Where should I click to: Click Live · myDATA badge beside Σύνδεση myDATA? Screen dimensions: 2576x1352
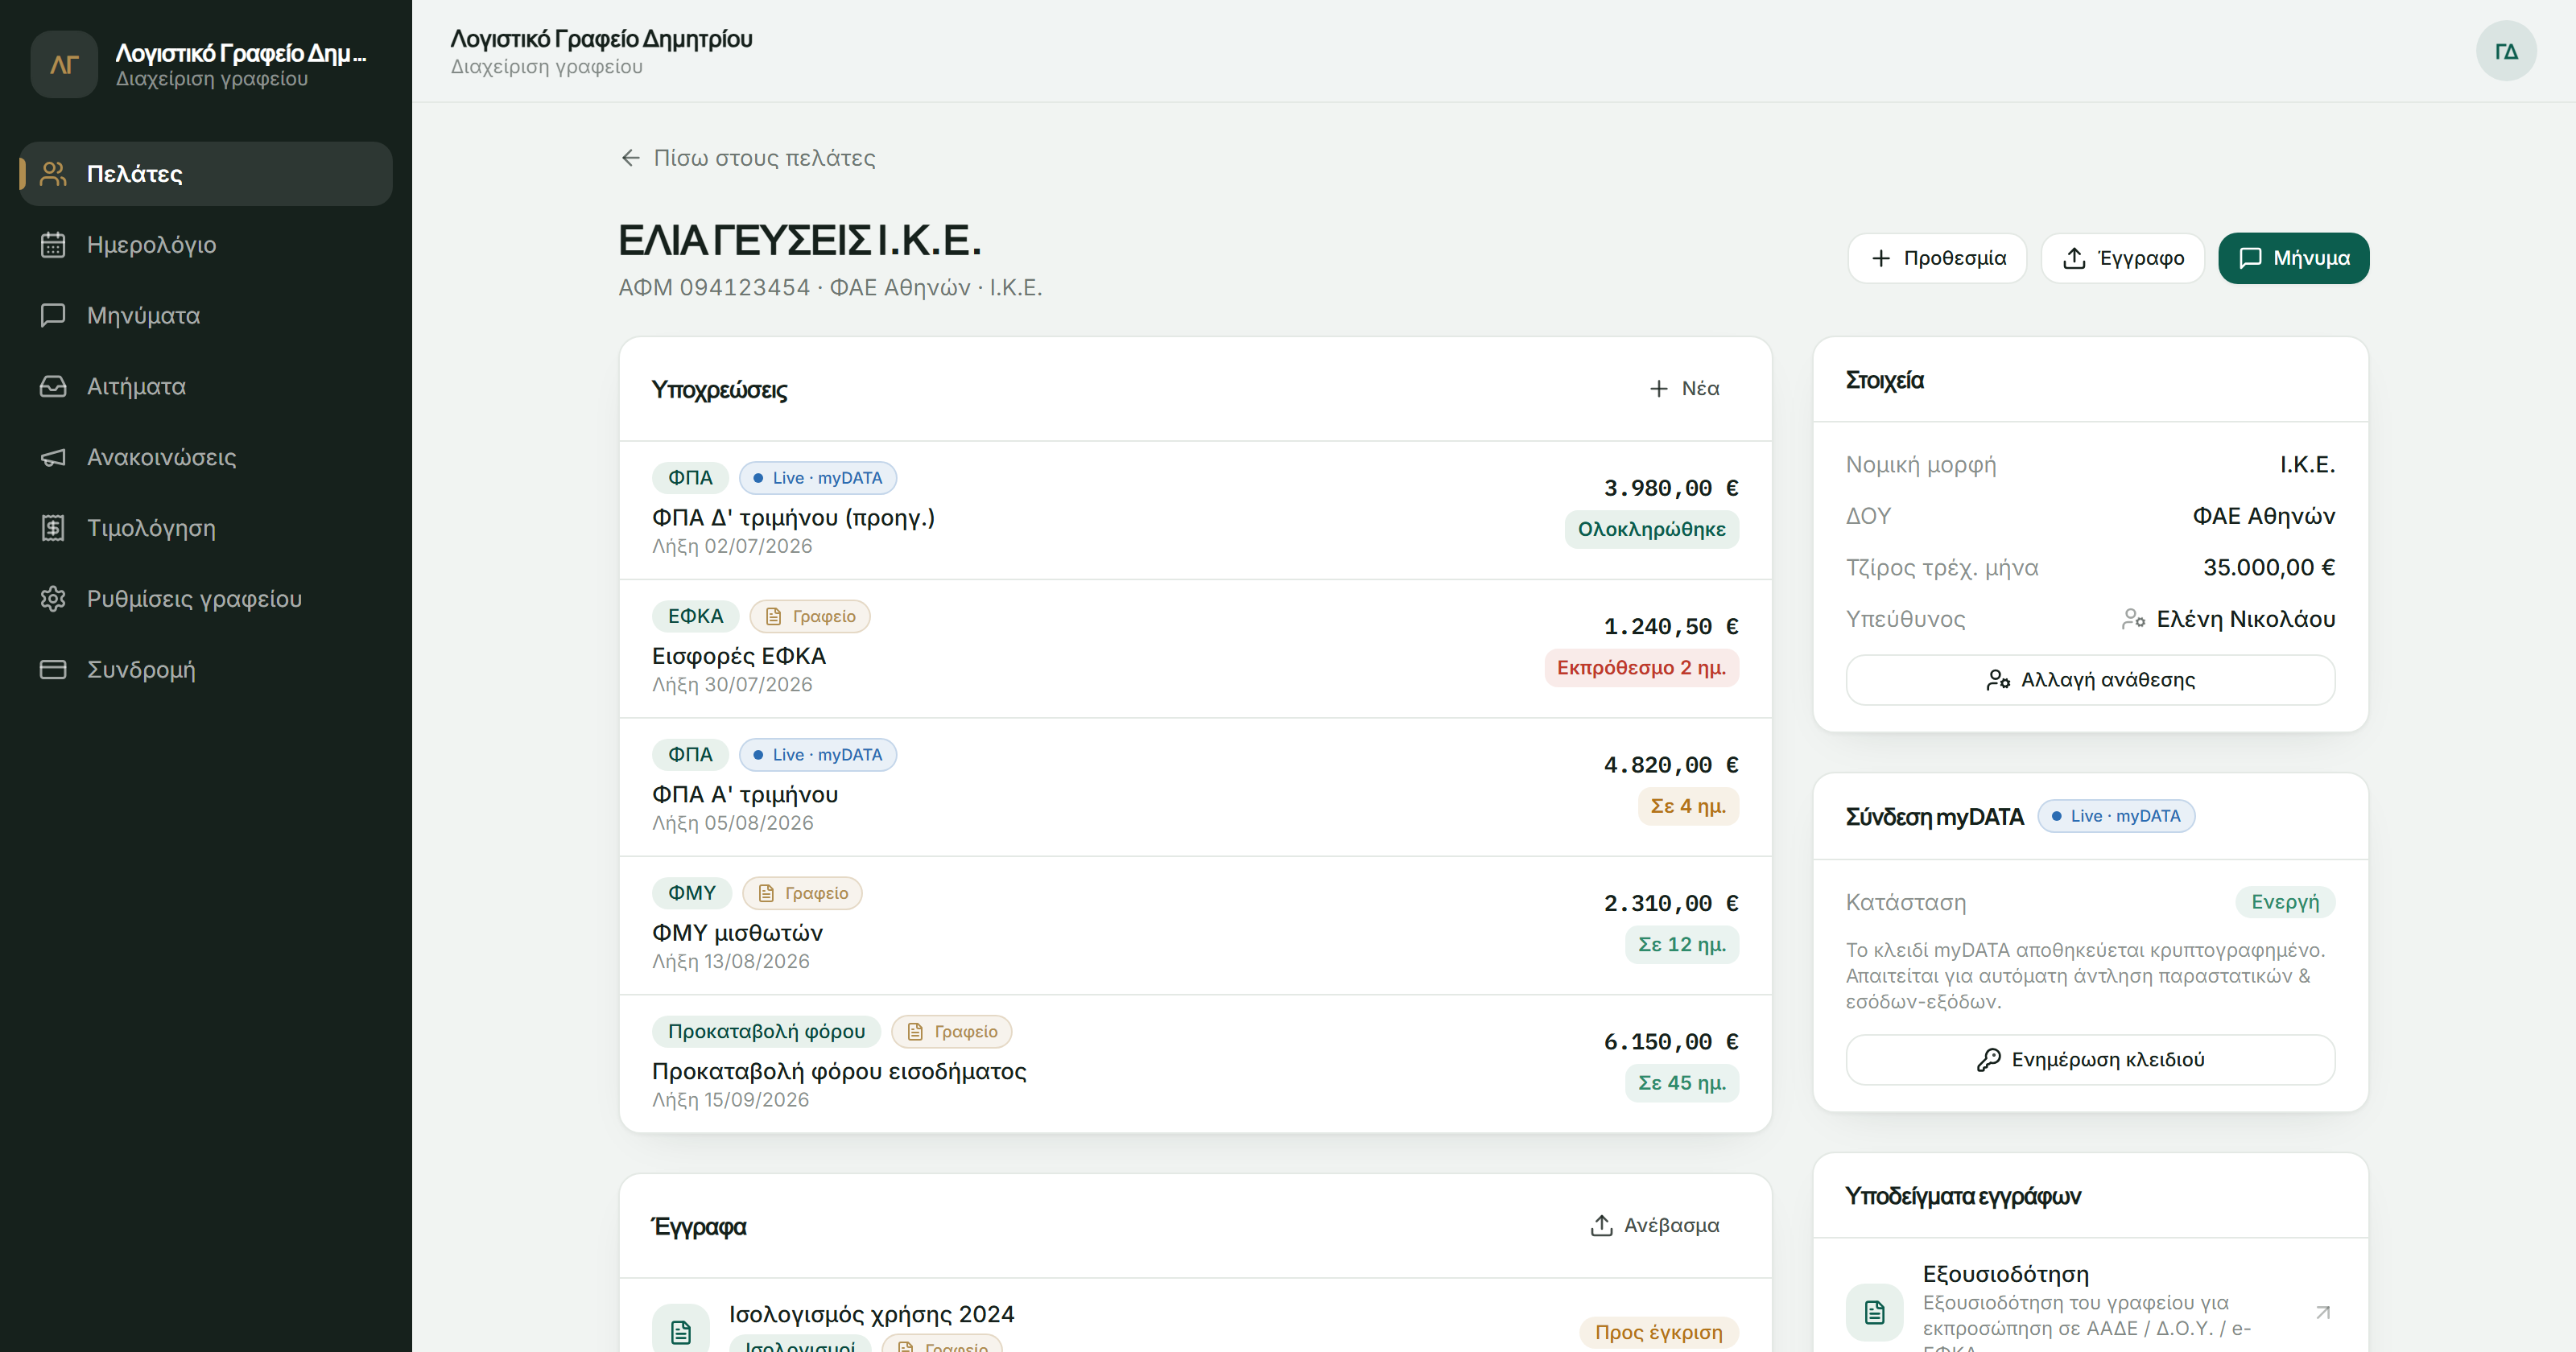pyautogui.click(x=2116, y=816)
